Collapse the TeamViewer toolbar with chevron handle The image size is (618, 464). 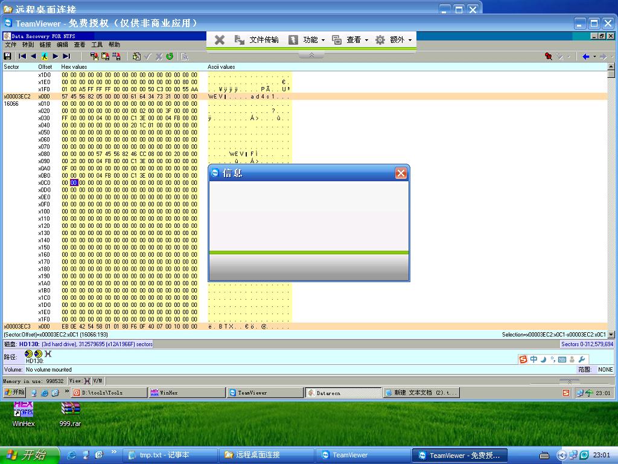coord(311,55)
